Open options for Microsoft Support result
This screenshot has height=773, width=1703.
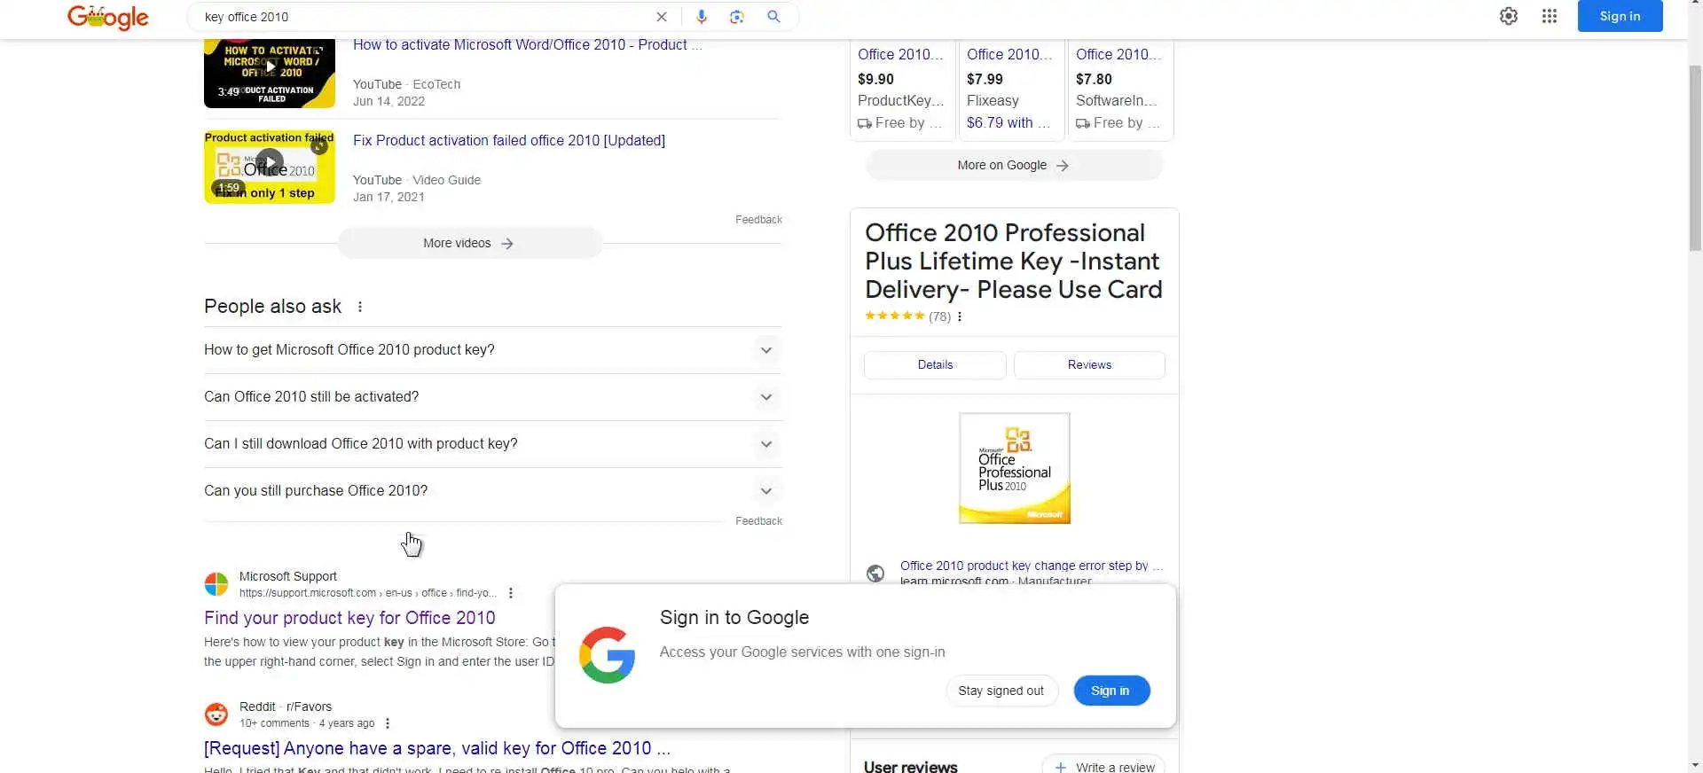click(511, 593)
